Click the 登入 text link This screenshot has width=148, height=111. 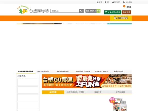pyautogui.click(x=108, y=2)
